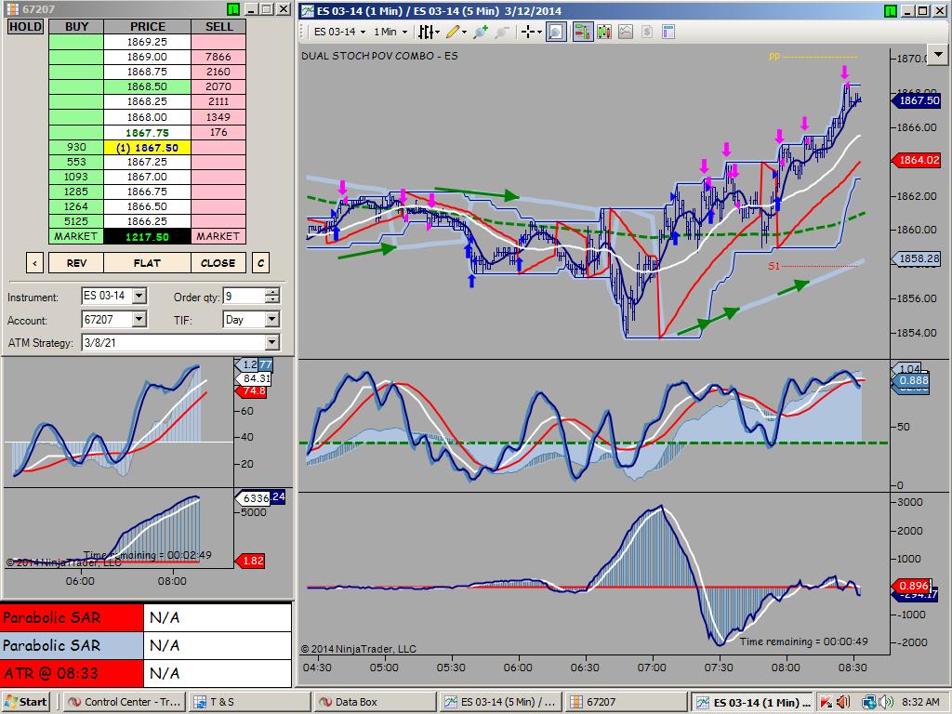Click the 67207 window title icon
Image resolution: width=952 pixels, height=714 pixels.
[11, 9]
